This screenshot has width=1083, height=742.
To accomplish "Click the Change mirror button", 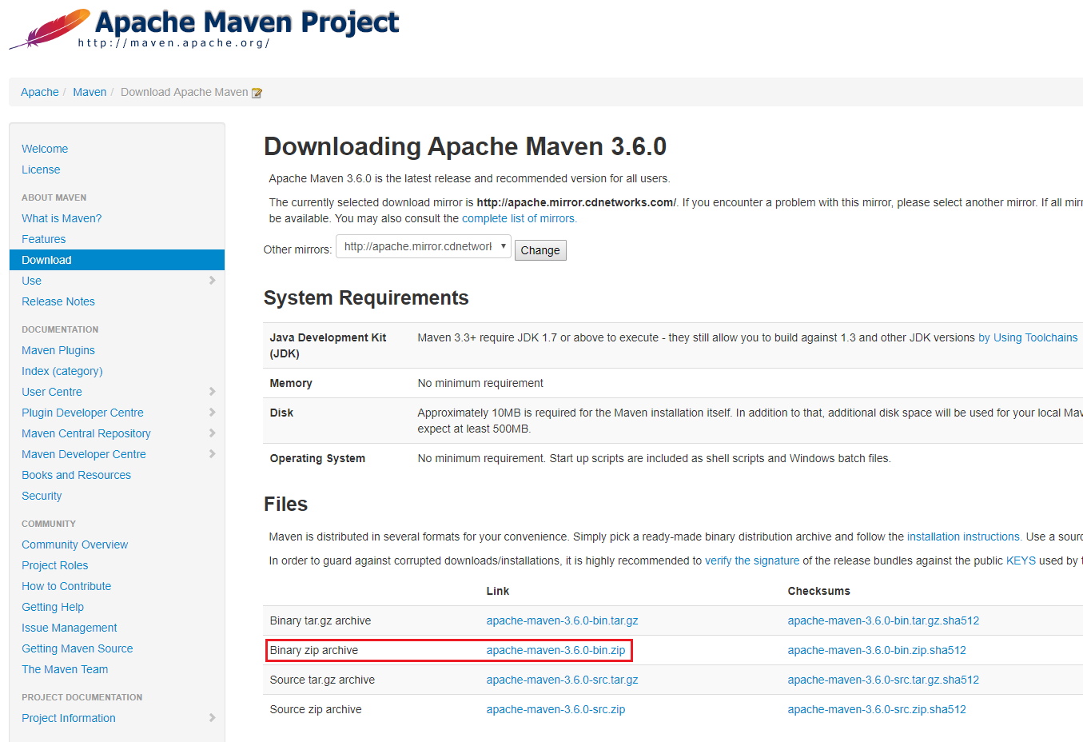I will [540, 250].
